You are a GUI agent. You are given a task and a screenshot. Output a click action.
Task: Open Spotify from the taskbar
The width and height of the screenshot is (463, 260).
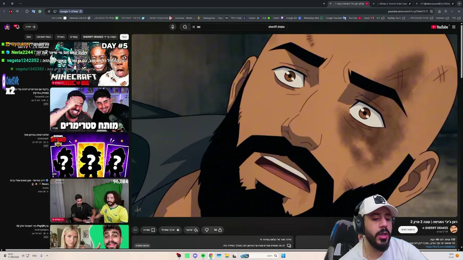[203, 256]
